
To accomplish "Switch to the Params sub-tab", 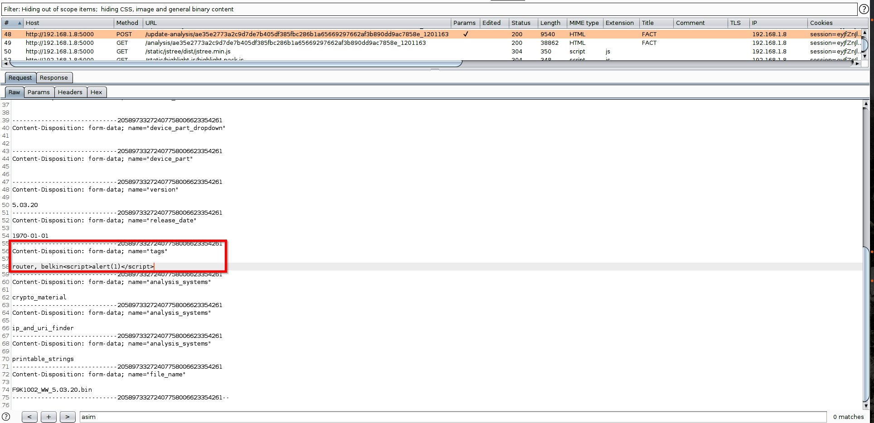I will click(x=39, y=92).
